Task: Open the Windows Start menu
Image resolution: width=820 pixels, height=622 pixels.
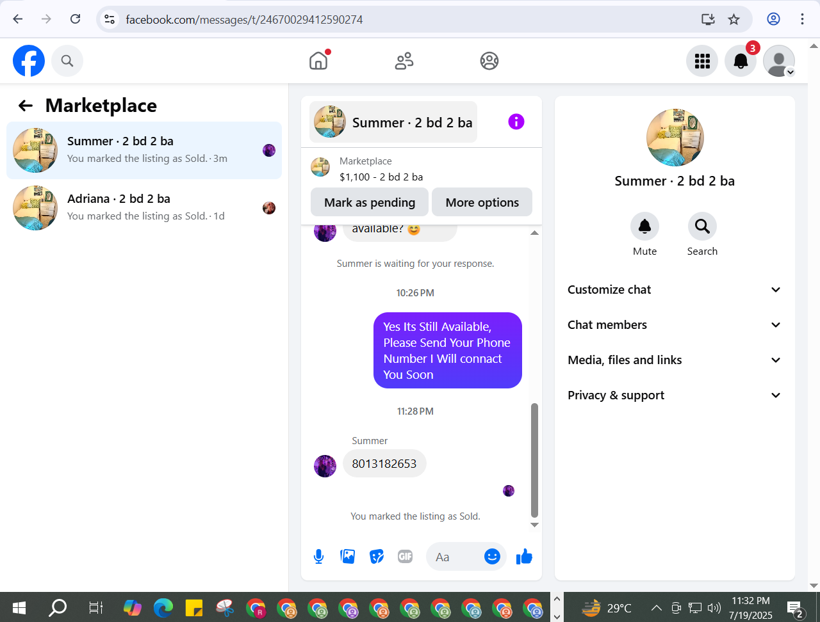Action: coord(19,607)
